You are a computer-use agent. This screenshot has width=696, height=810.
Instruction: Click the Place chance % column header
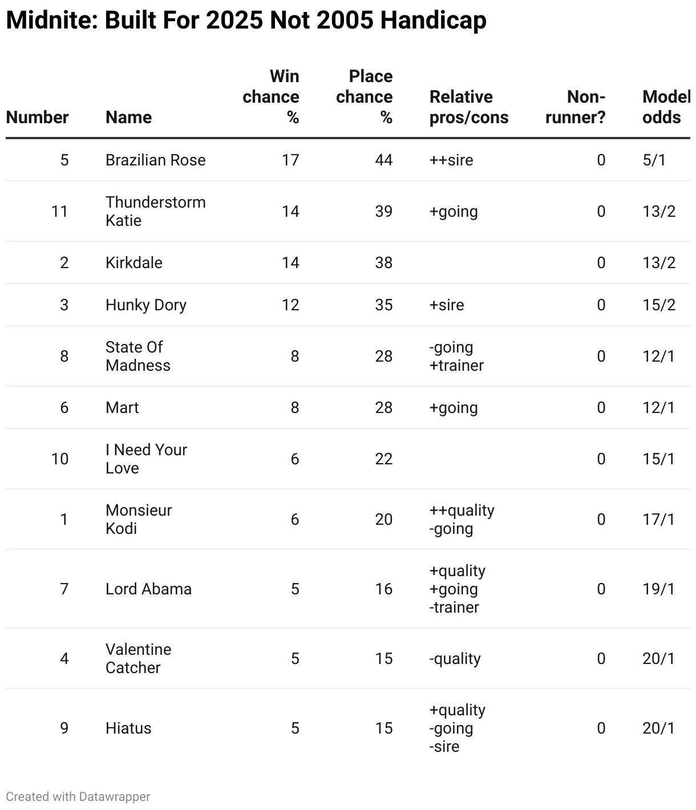(x=365, y=97)
